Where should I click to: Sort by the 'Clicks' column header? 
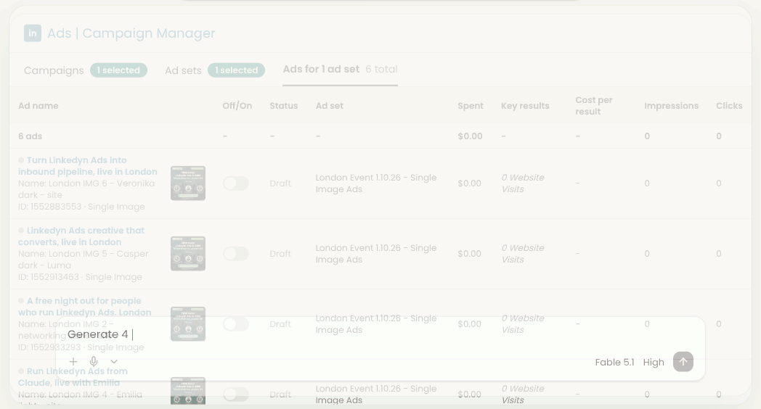[x=729, y=106]
